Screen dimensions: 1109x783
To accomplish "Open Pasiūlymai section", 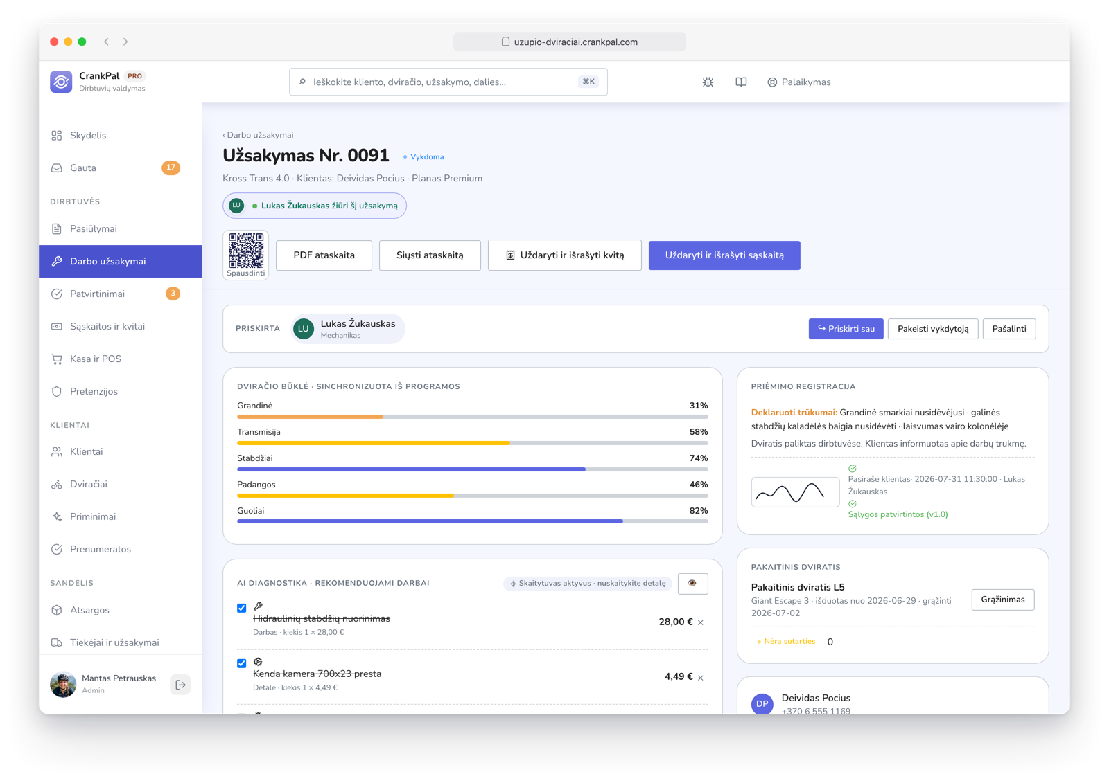I will pyautogui.click(x=120, y=228).
